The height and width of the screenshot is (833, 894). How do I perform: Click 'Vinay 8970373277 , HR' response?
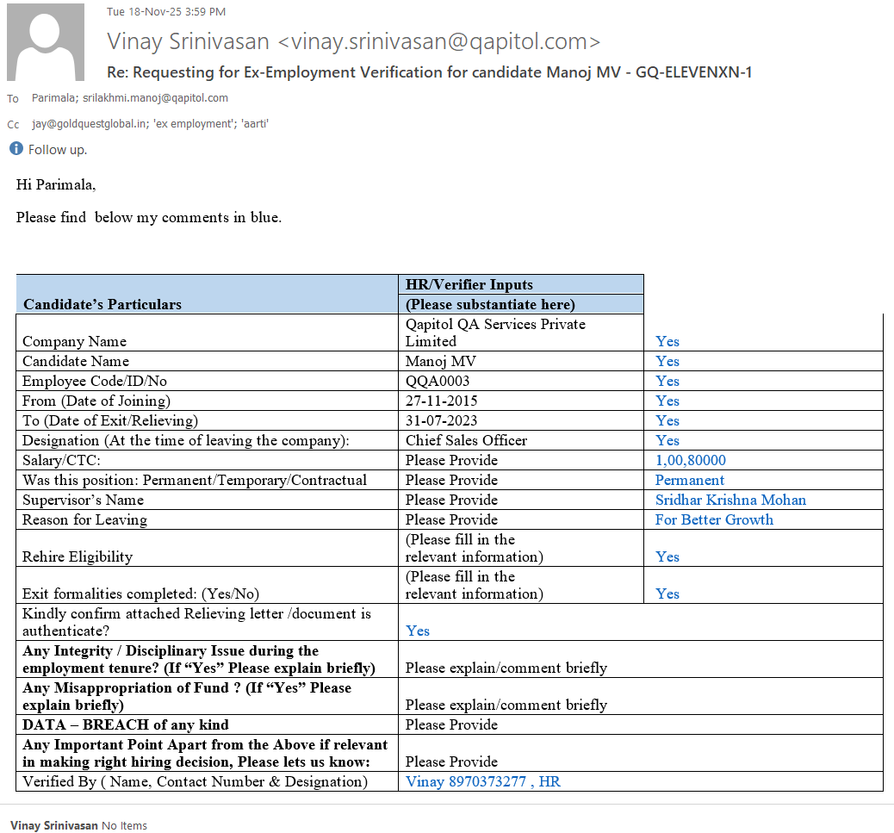(483, 781)
